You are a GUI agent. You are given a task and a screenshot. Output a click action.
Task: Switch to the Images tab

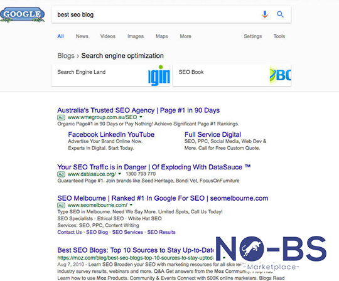pyautogui.click(x=136, y=36)
